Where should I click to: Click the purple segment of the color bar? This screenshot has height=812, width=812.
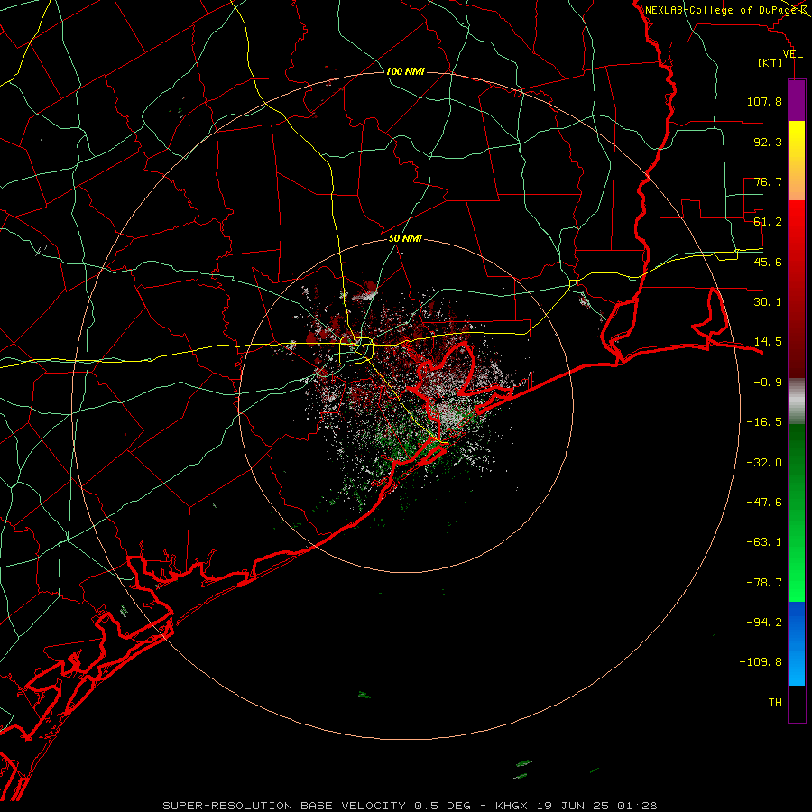pos(797,100)
